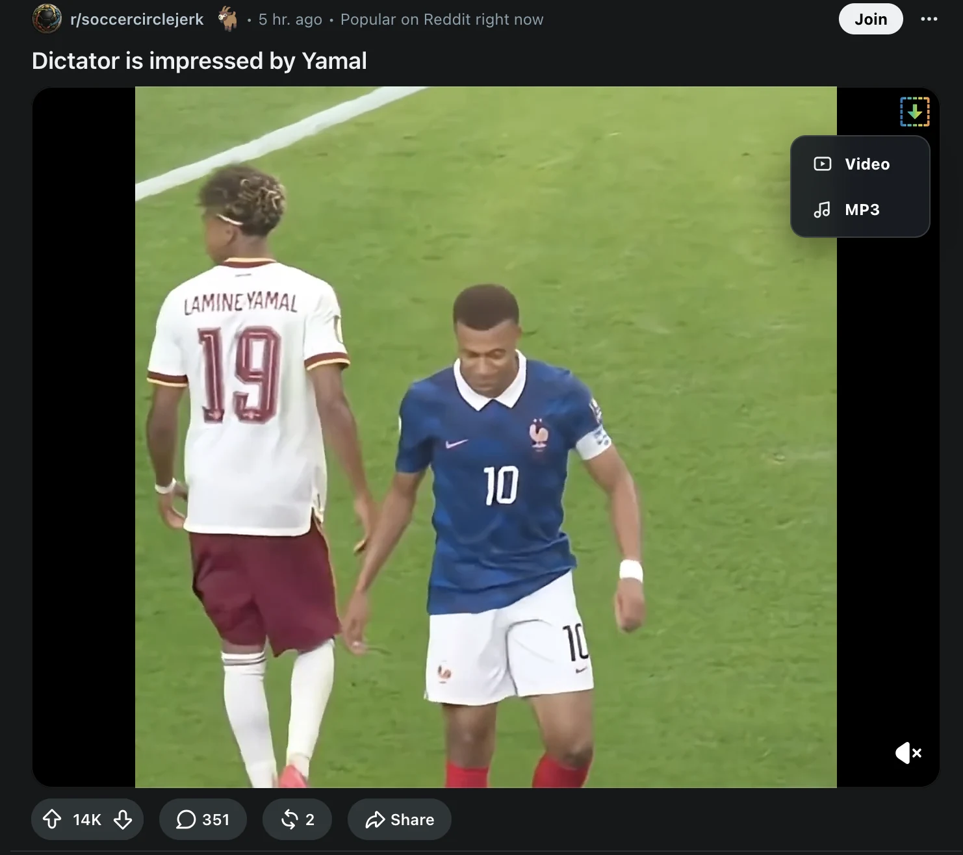Image resolution: width=963 pixels, height=855 pixels.
Task: Join the subreddit with Join button
Action: point(871,19)
